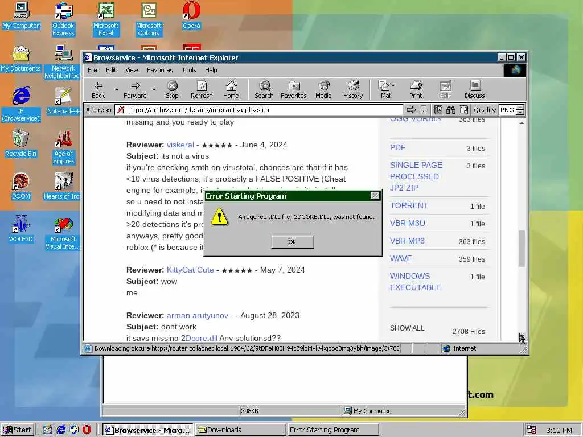This screenshot has height=437, width=583.
Task: Open the Forward history dropdown arrow
Action: point(154,89)
